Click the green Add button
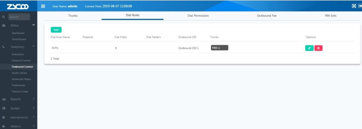The image size is (362, 129). (x=56, y=30)
